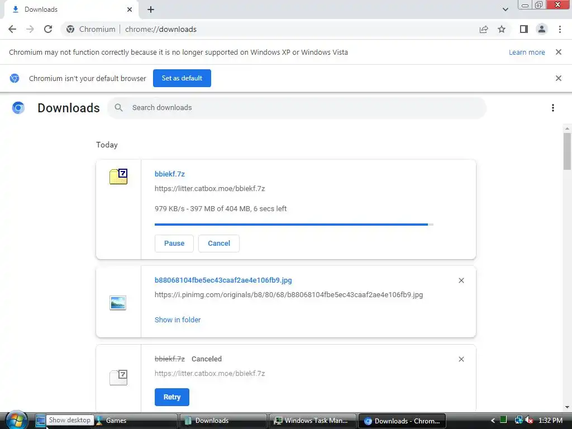Click the Today date heading
This screenshot has height=429, width=572.
click(x=107, y=145)
